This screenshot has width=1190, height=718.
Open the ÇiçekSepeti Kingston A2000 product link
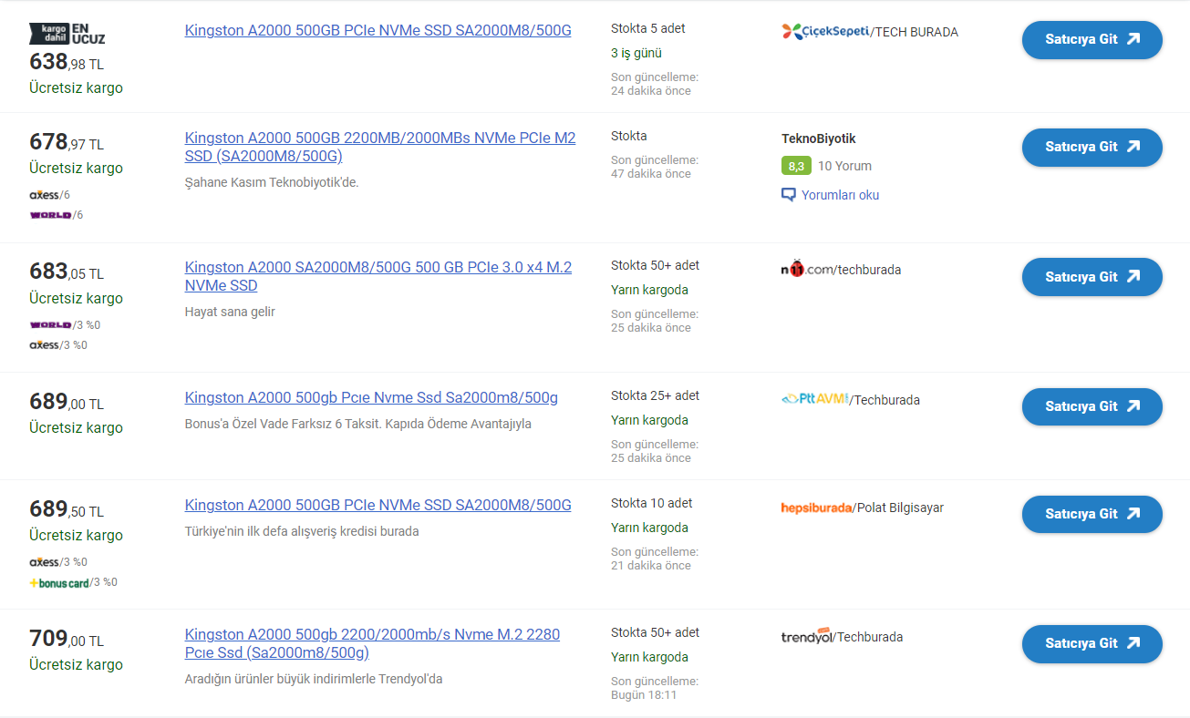[378, 30]
